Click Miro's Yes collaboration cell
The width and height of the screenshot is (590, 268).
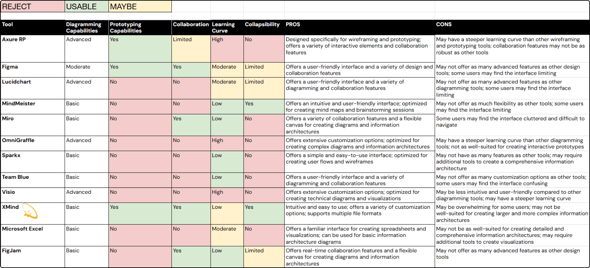pyautogui.click(x=191, y=125)
